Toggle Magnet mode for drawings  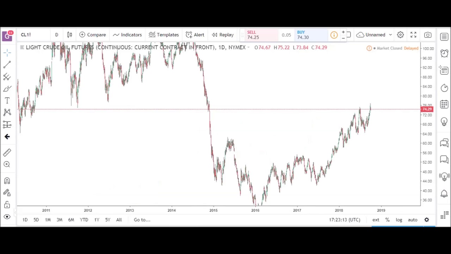7,181
